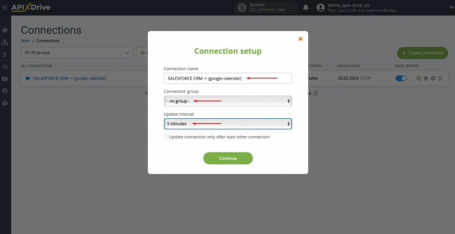Click the Actions counter text

click(x=267, y=8)
